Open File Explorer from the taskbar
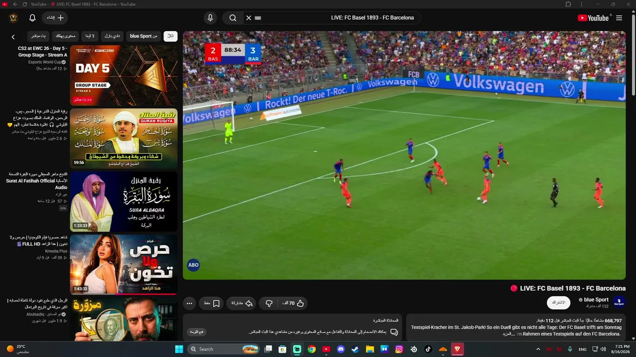Image resolution: width=636 pixels, height=357 pixels. pos(370,349)
